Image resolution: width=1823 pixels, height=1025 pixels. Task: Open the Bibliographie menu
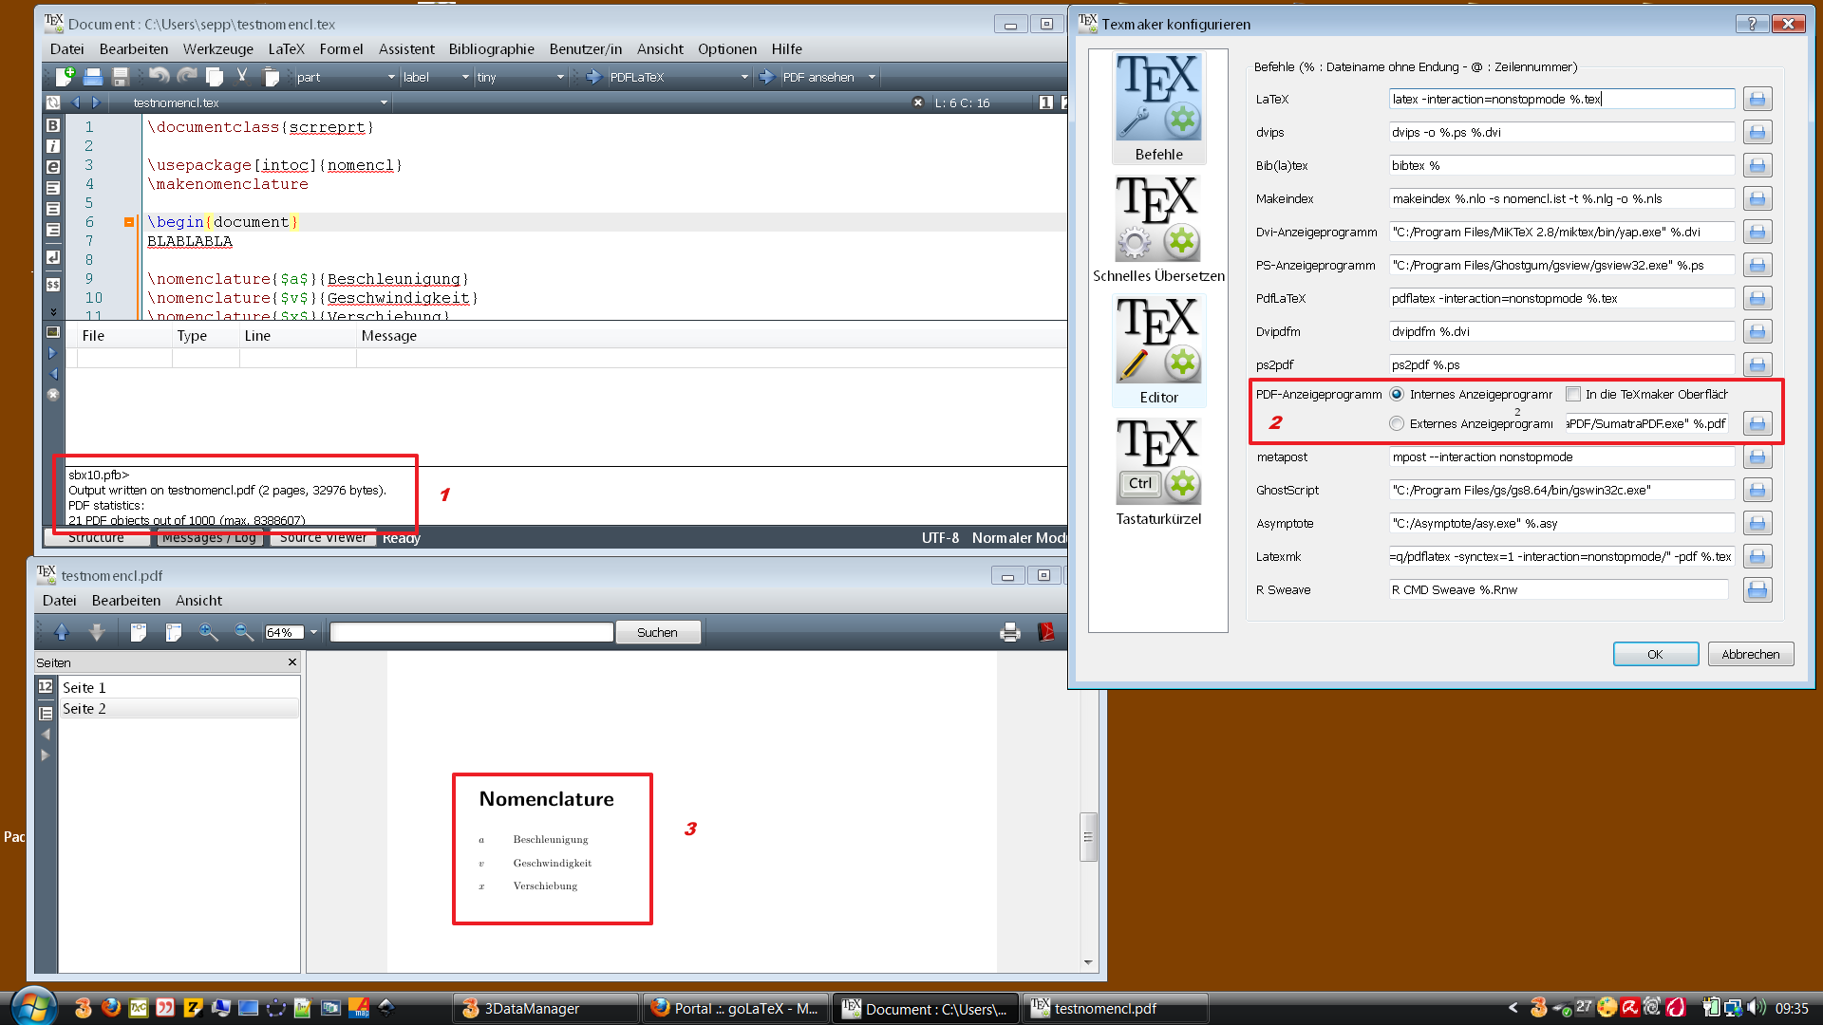[x=491, y=49]
